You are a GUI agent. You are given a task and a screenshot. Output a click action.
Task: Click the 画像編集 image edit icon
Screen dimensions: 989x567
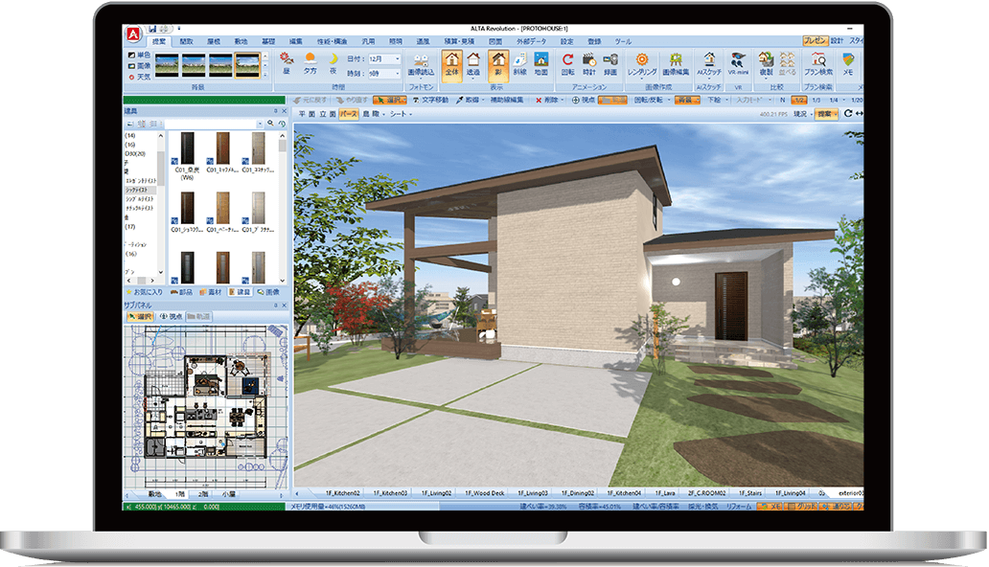tap(676, 63)
